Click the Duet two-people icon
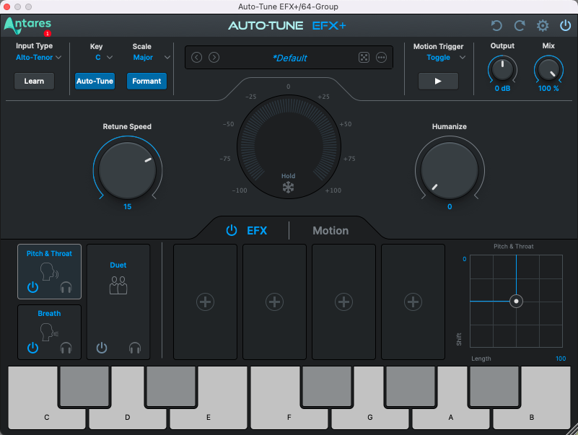Image resolution: width=578 pixels, height=435 pixels. [118, 285]
